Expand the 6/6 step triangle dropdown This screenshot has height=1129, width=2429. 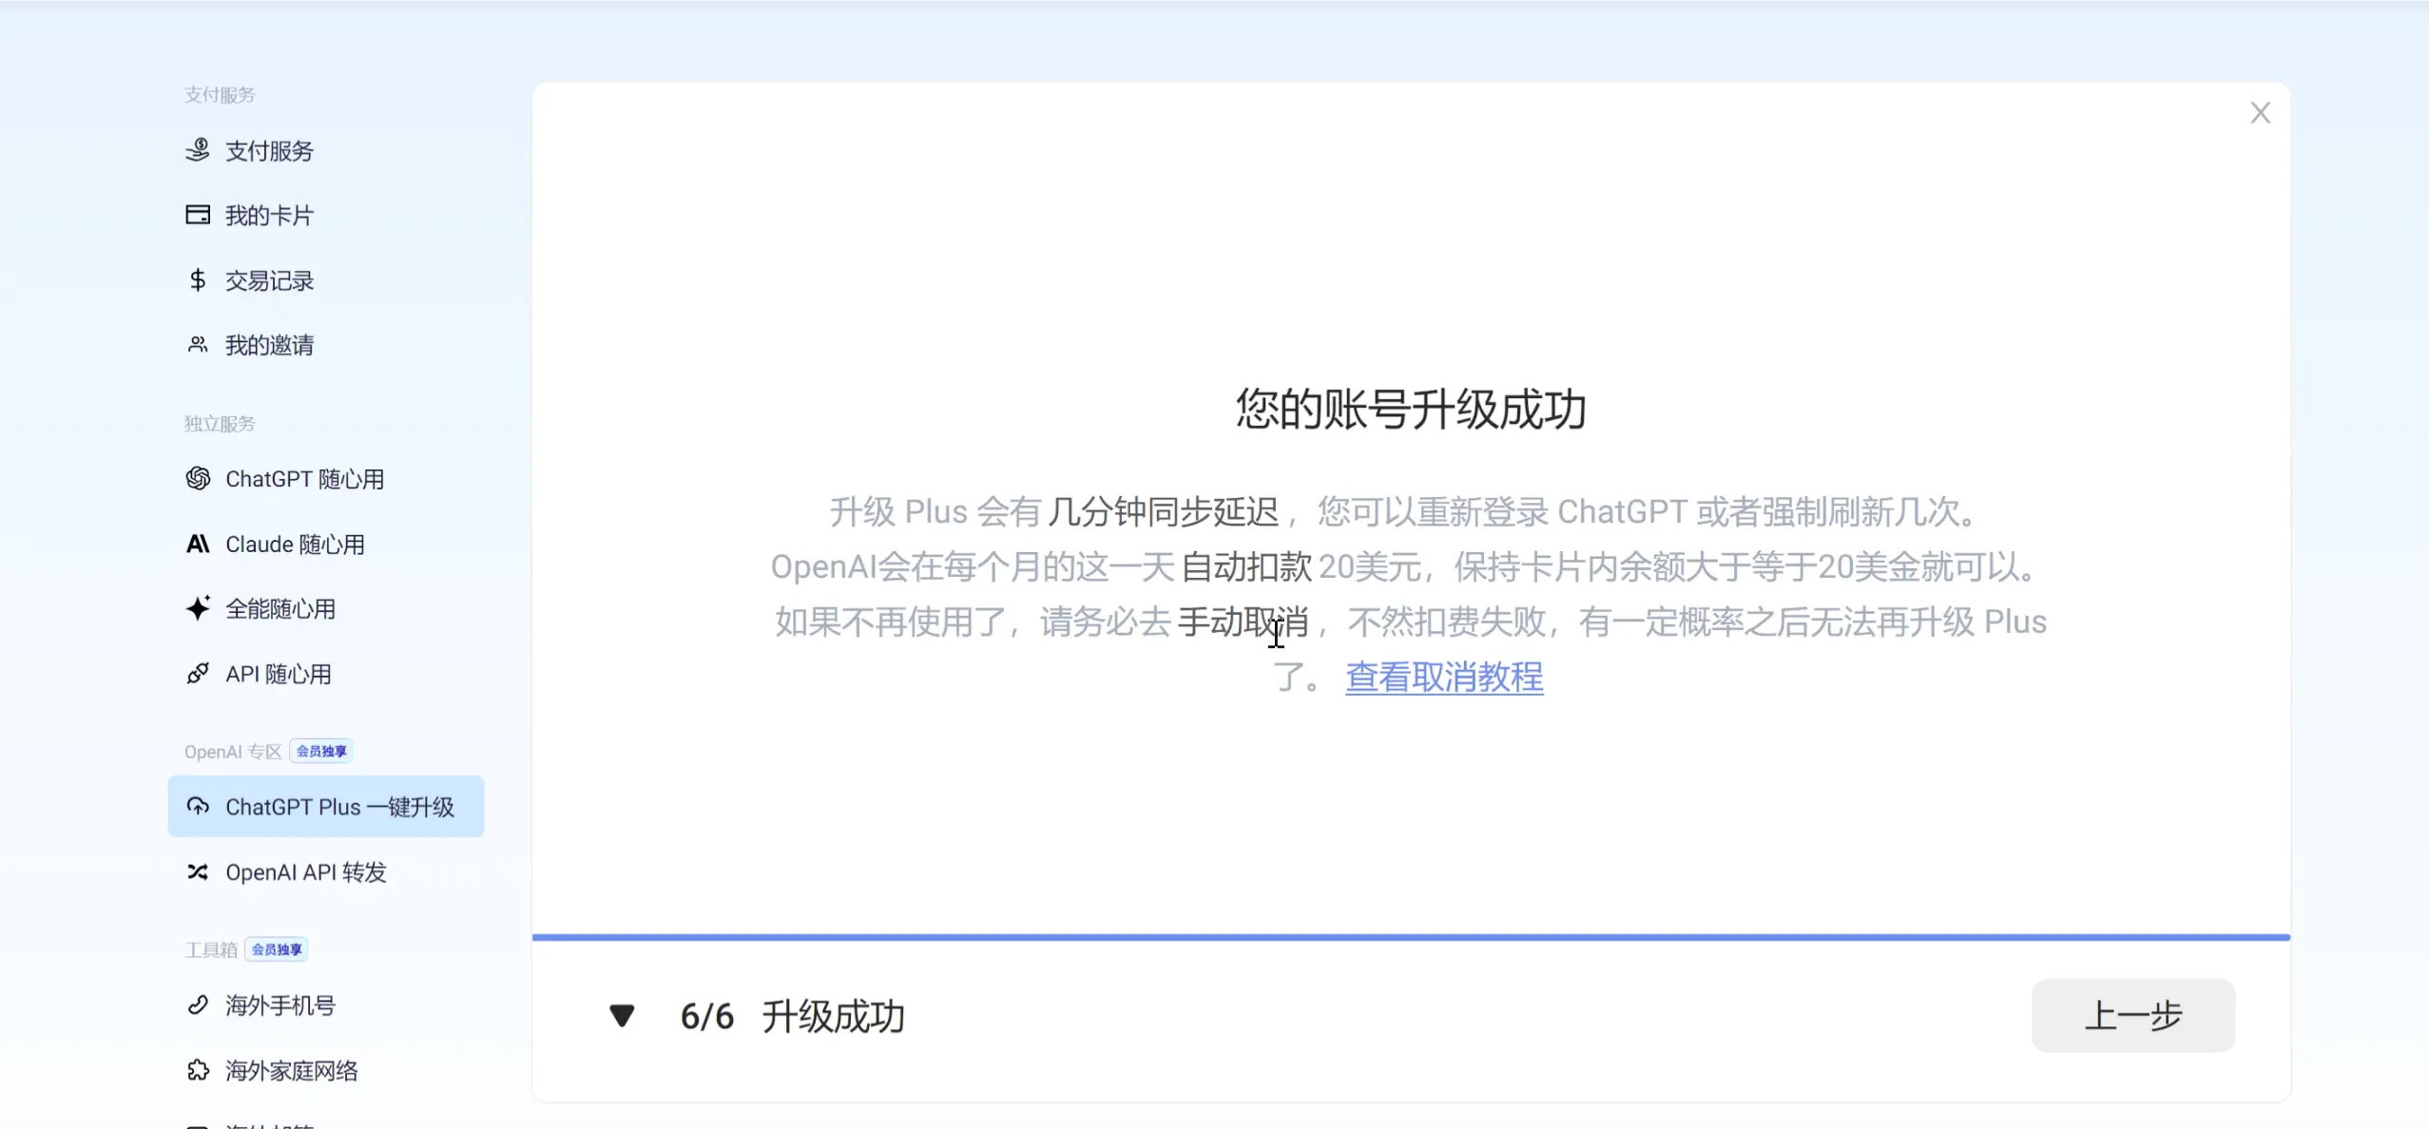622,1016
